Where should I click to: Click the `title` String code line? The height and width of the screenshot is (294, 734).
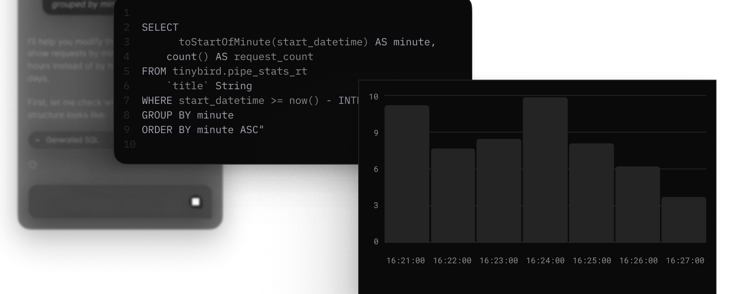coord(209,86)
